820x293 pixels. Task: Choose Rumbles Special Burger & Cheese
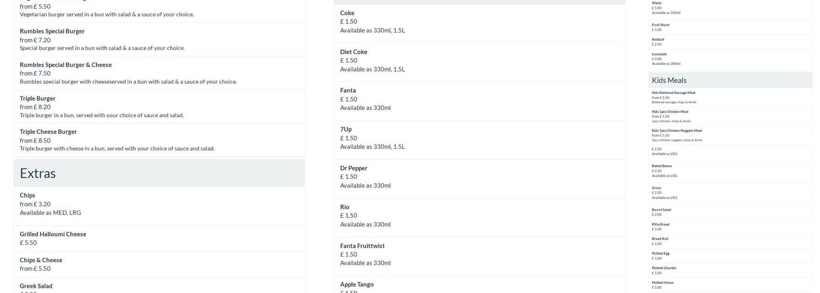coord(66,65)
